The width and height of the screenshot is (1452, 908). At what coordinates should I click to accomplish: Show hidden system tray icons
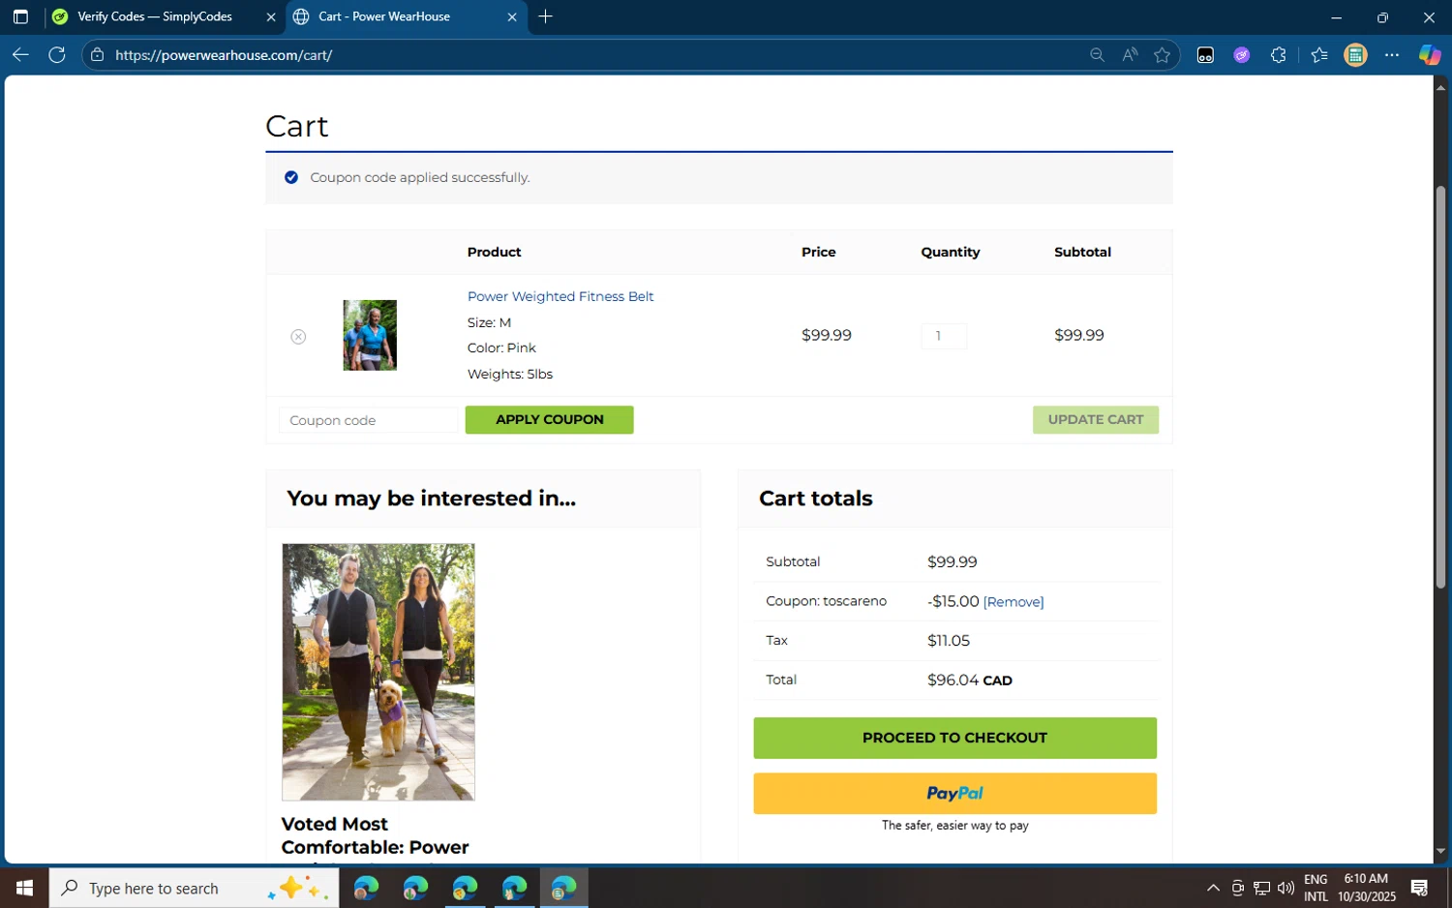tap(1213, 888)
